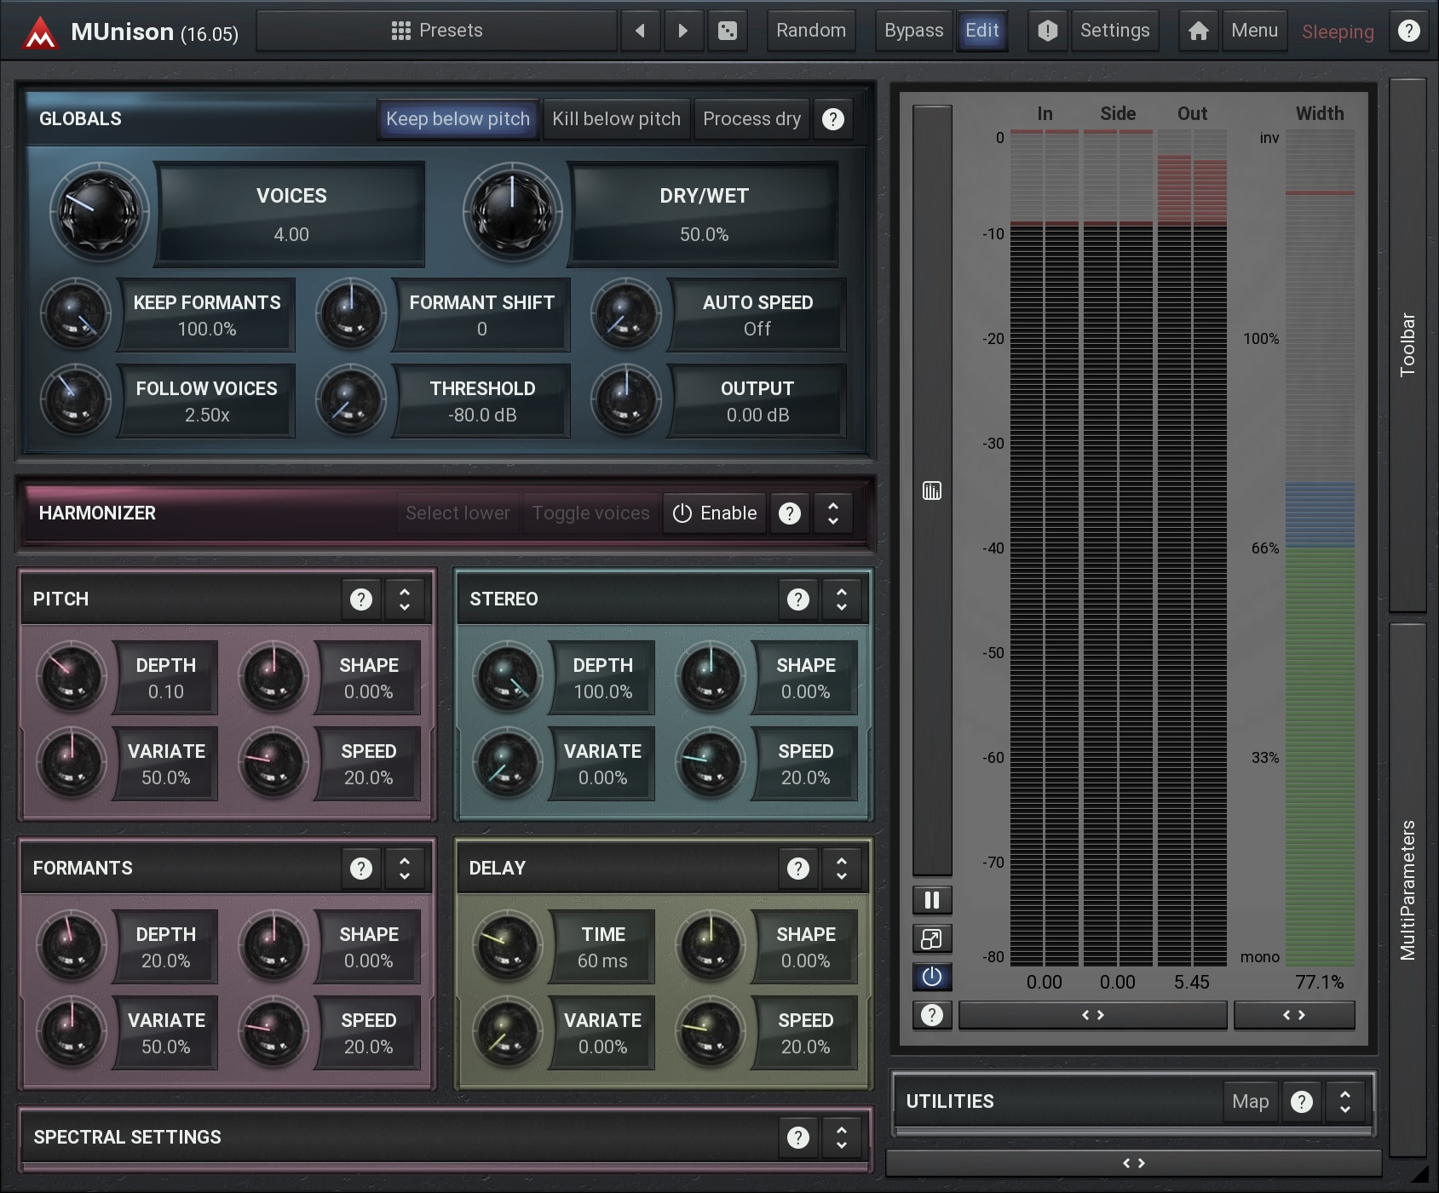Open the Settings menu

(1114, 31)
